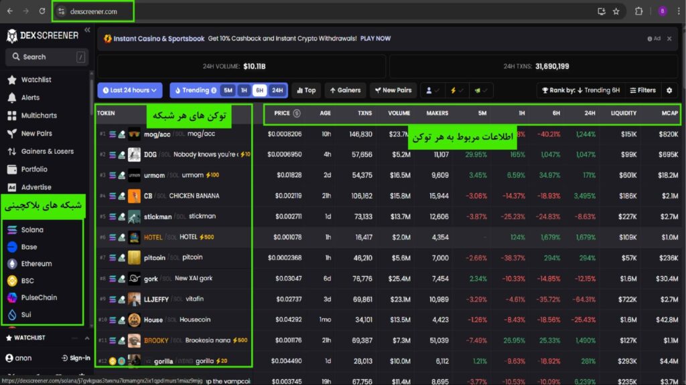Screen dimensions: 686x385
Task: Select BSC chain icon
Action: click(x=12, y=281)
